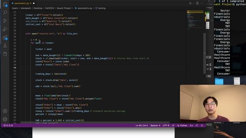
Task: Click line number 29 in the gutter
Action: [x=15, y=34]
